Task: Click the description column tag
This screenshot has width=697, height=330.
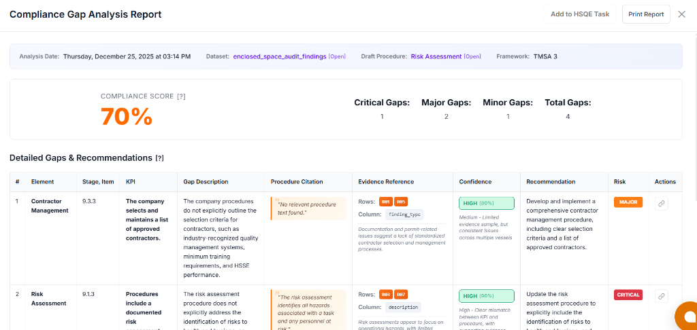Action: [x=404, y=307]
